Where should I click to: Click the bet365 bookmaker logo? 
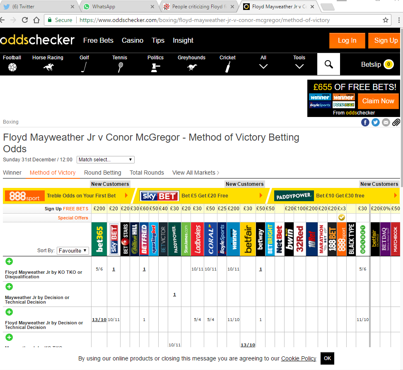pos(99,239)
